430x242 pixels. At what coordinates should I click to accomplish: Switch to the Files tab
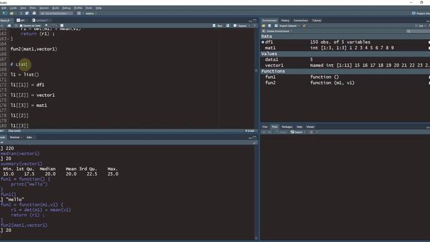(265, 127)
